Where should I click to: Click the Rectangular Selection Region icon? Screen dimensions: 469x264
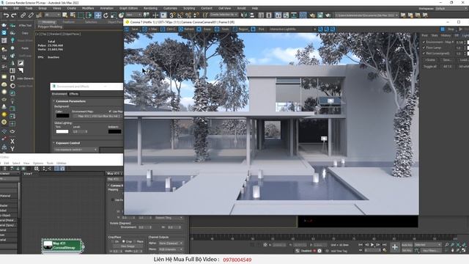click(81, 15)
